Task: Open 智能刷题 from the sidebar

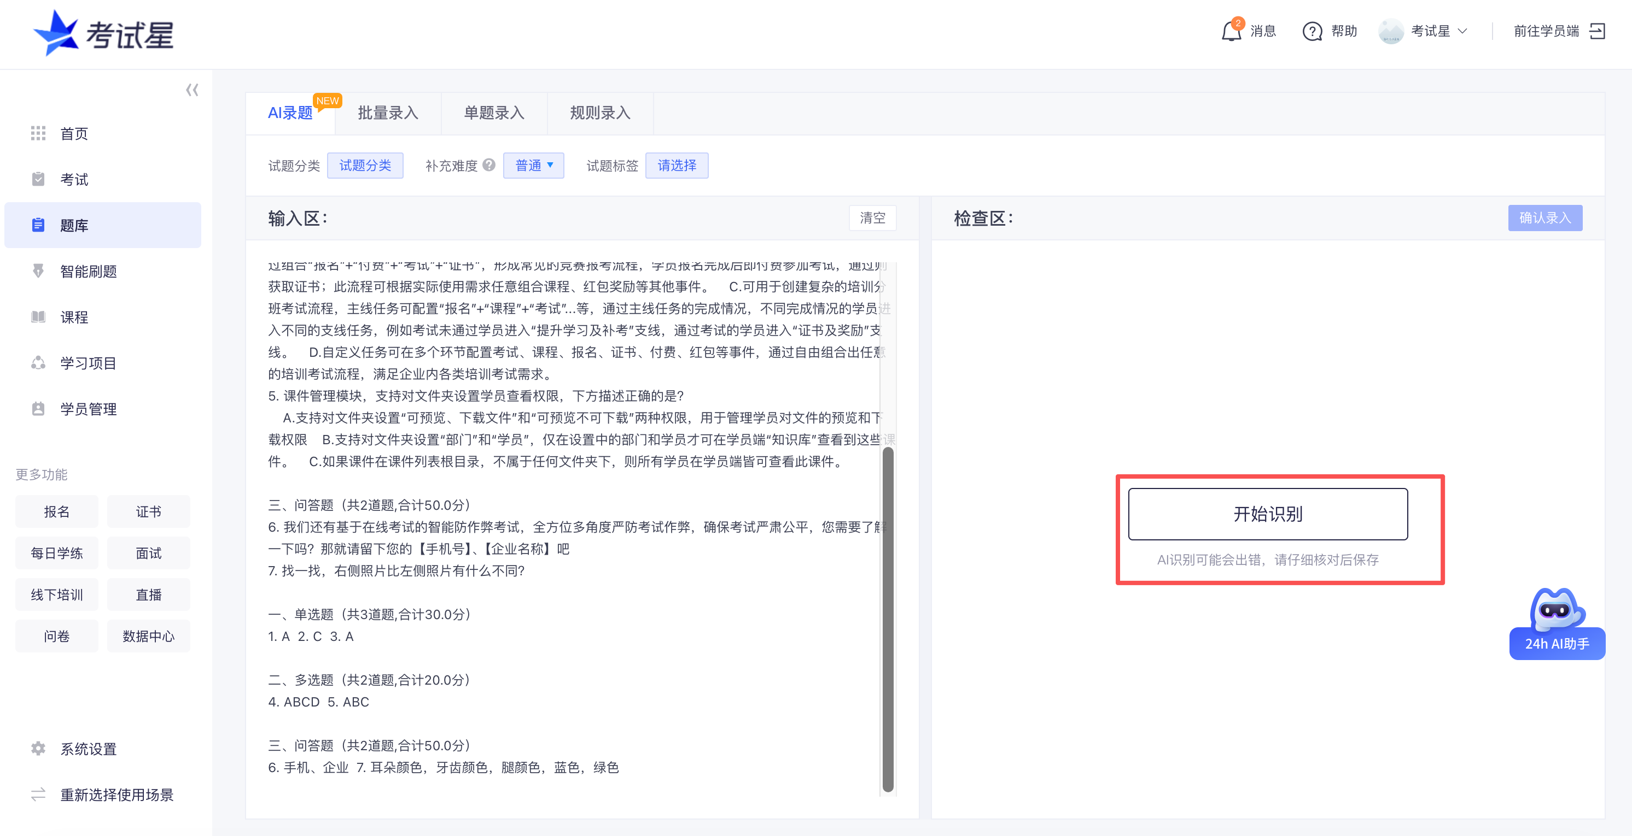Action: click(38, 271)
